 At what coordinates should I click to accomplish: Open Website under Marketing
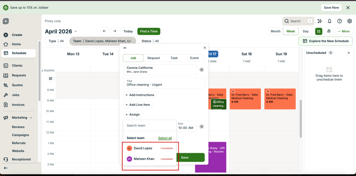18,151
